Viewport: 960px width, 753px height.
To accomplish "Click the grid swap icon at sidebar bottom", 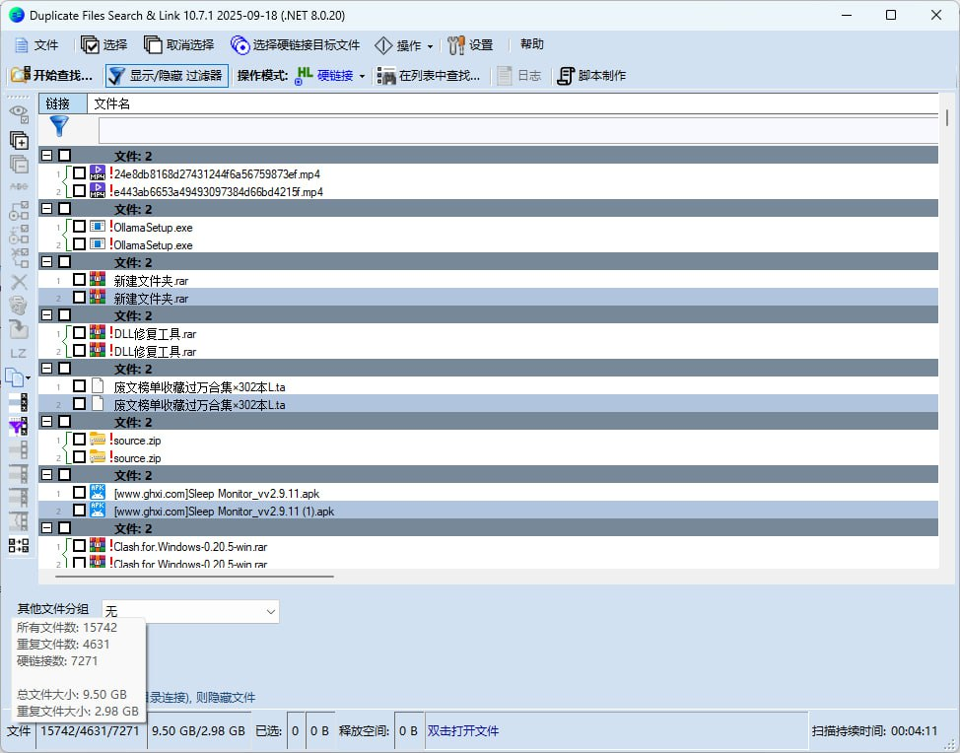I will [19, 545].
